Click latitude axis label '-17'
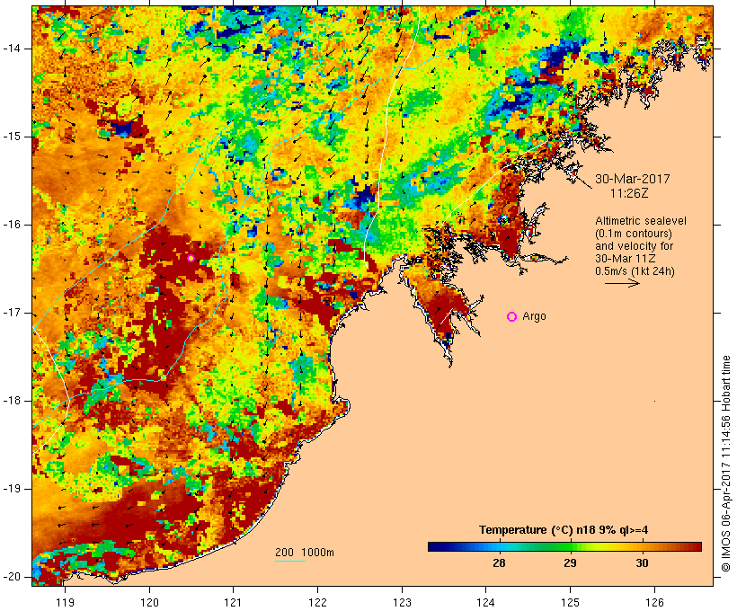This screenshot has width=737, height=611. (12, 313)
